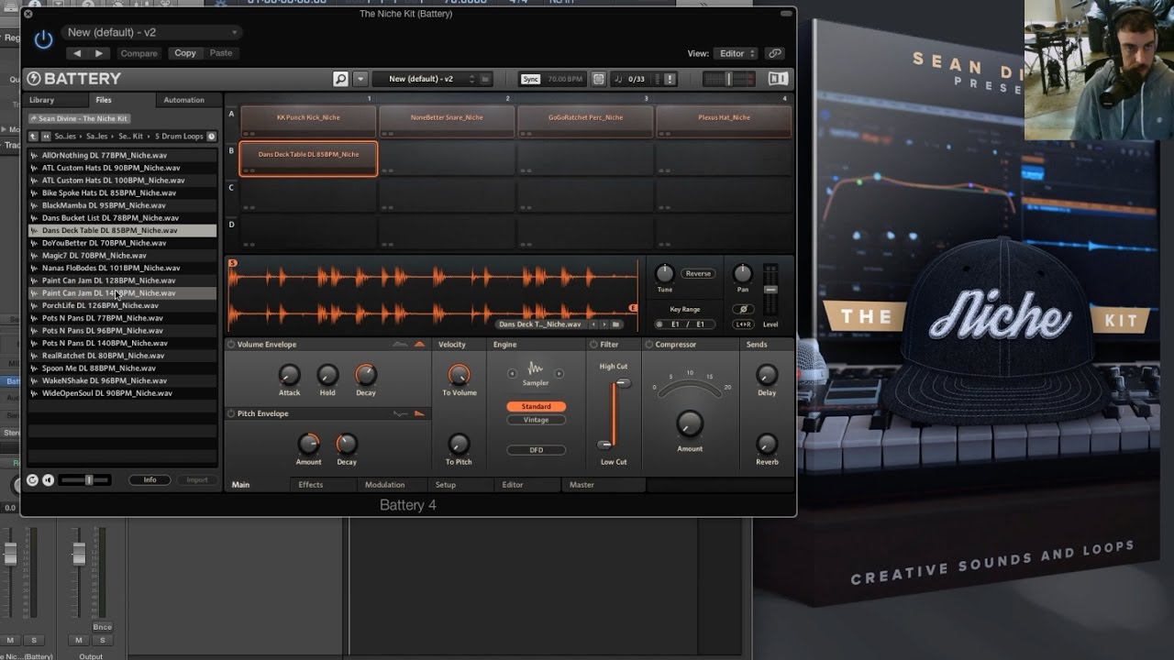Load the next sample arrow in waveform
Viewport: 1174px width, 660px height.
coord(604,324)
